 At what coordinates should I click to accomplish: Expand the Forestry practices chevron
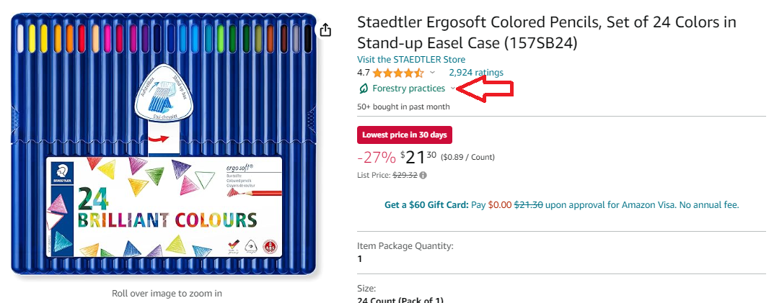coord(453,89)
